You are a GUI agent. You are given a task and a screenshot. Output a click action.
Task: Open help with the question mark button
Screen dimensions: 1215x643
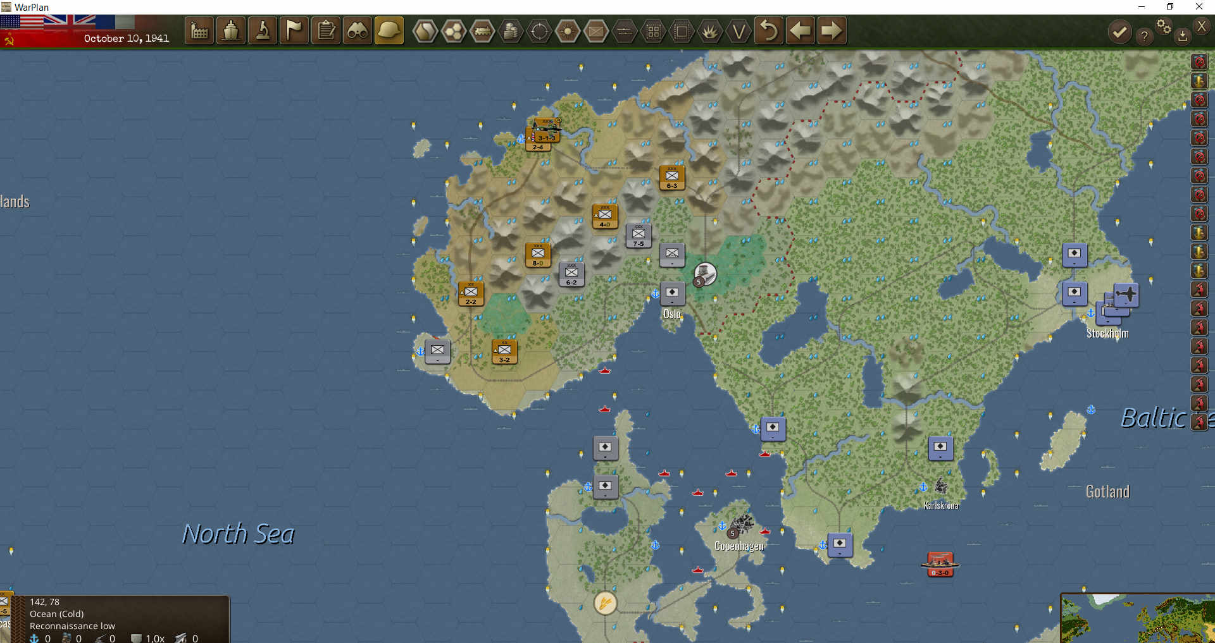click(1144, 37)
